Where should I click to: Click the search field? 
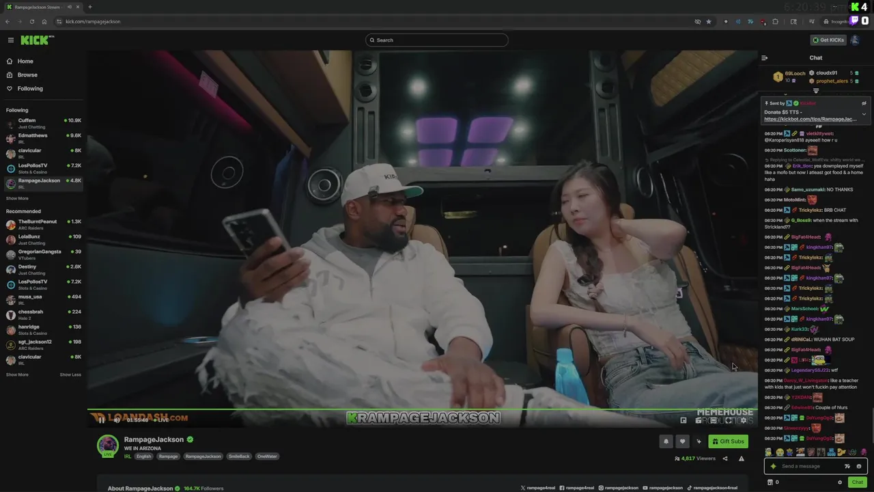pyautogui.click(x=437, y=40)
